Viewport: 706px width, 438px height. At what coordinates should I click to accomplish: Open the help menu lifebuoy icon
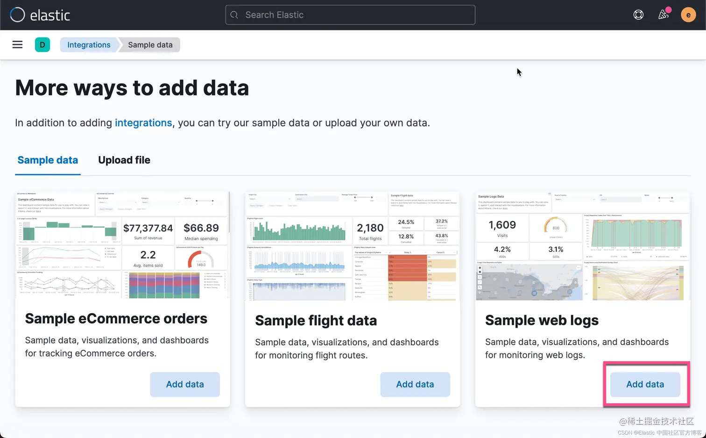click(638, 15)
